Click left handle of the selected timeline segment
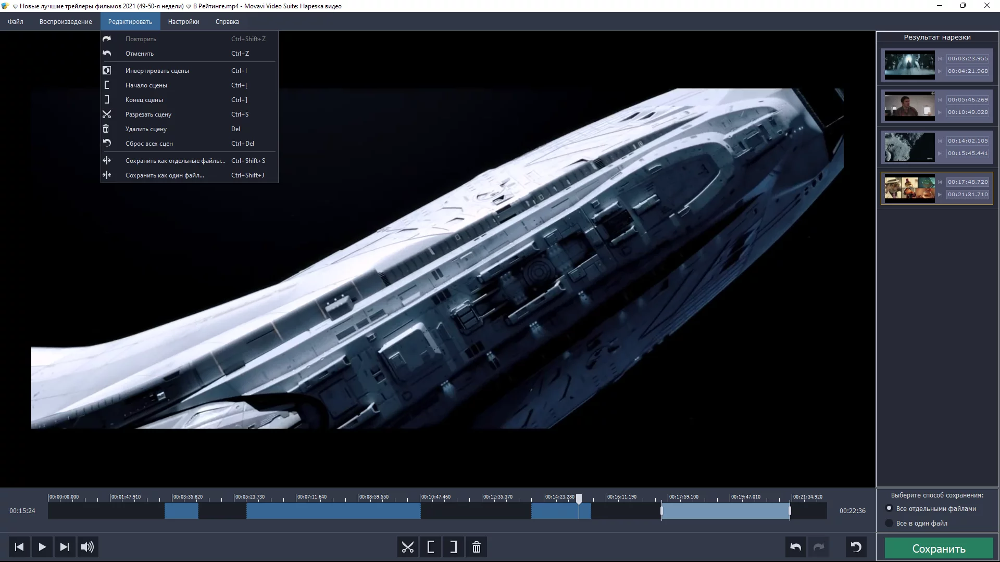This screenshot has width=1000, height=562. click(661, 511)
